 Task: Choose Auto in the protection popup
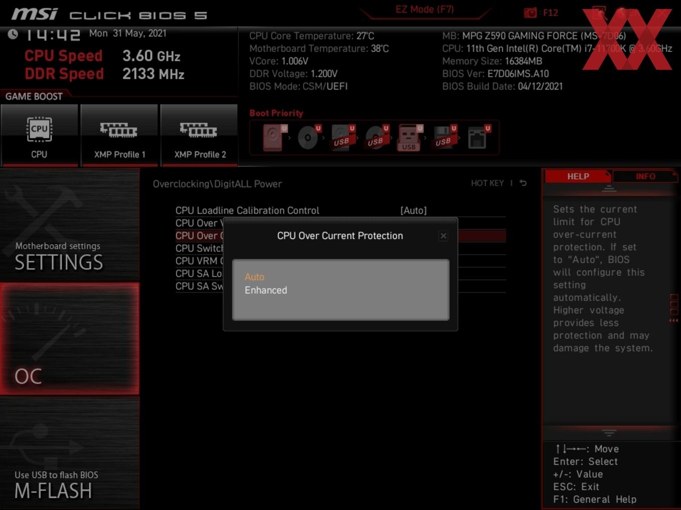click(254, 276)
